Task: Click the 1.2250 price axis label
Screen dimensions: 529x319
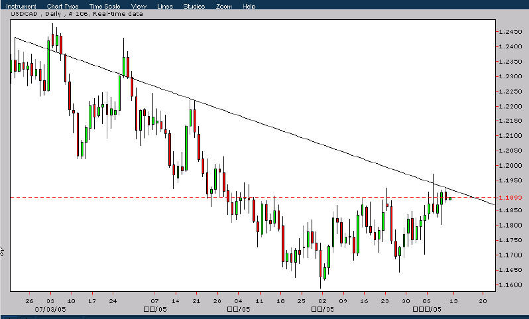Action: [x=510, y=91]
